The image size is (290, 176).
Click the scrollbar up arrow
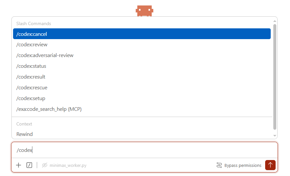click(275, 21)
